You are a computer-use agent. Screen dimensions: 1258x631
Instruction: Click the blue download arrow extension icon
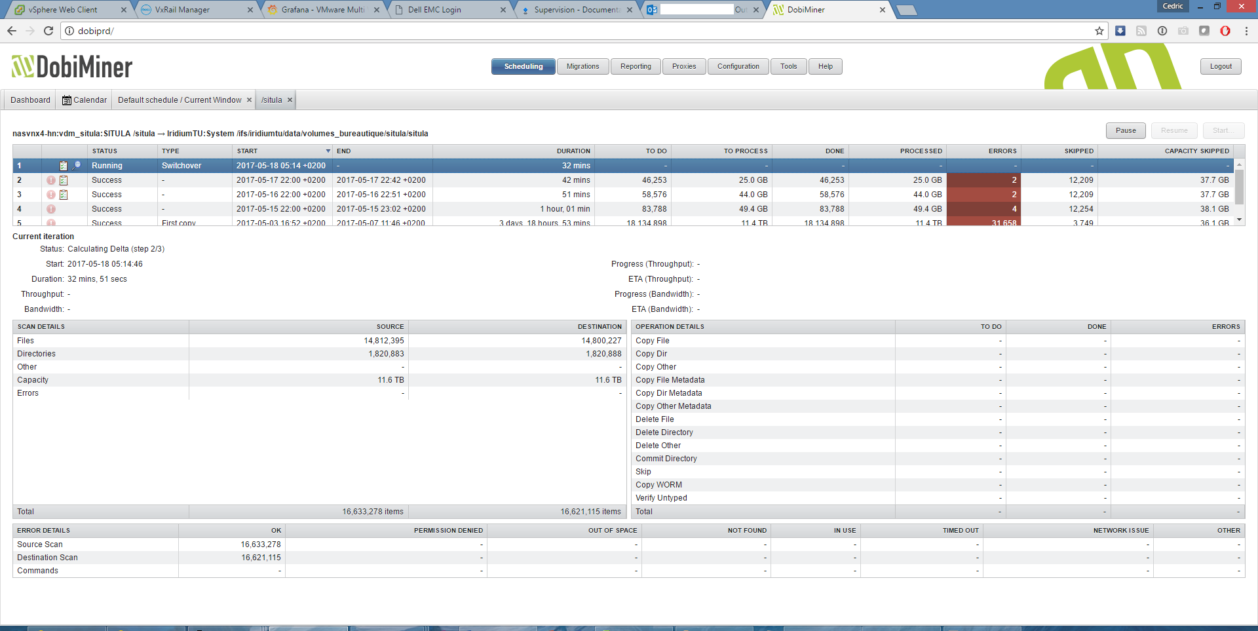1120,31
